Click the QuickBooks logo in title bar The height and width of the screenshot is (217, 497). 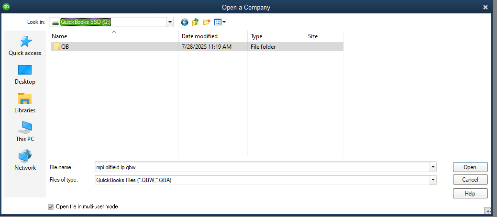6,6
